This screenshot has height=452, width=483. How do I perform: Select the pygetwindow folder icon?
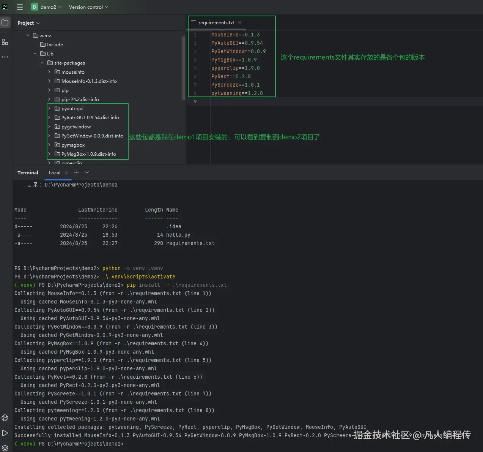tap(57, 126)
